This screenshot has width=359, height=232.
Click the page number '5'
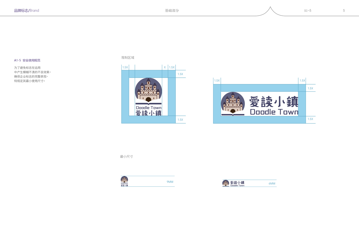[344, 10]
